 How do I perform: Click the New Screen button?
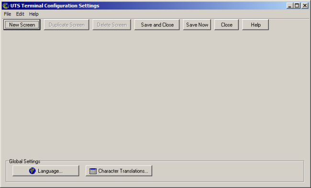click(22, 25)
